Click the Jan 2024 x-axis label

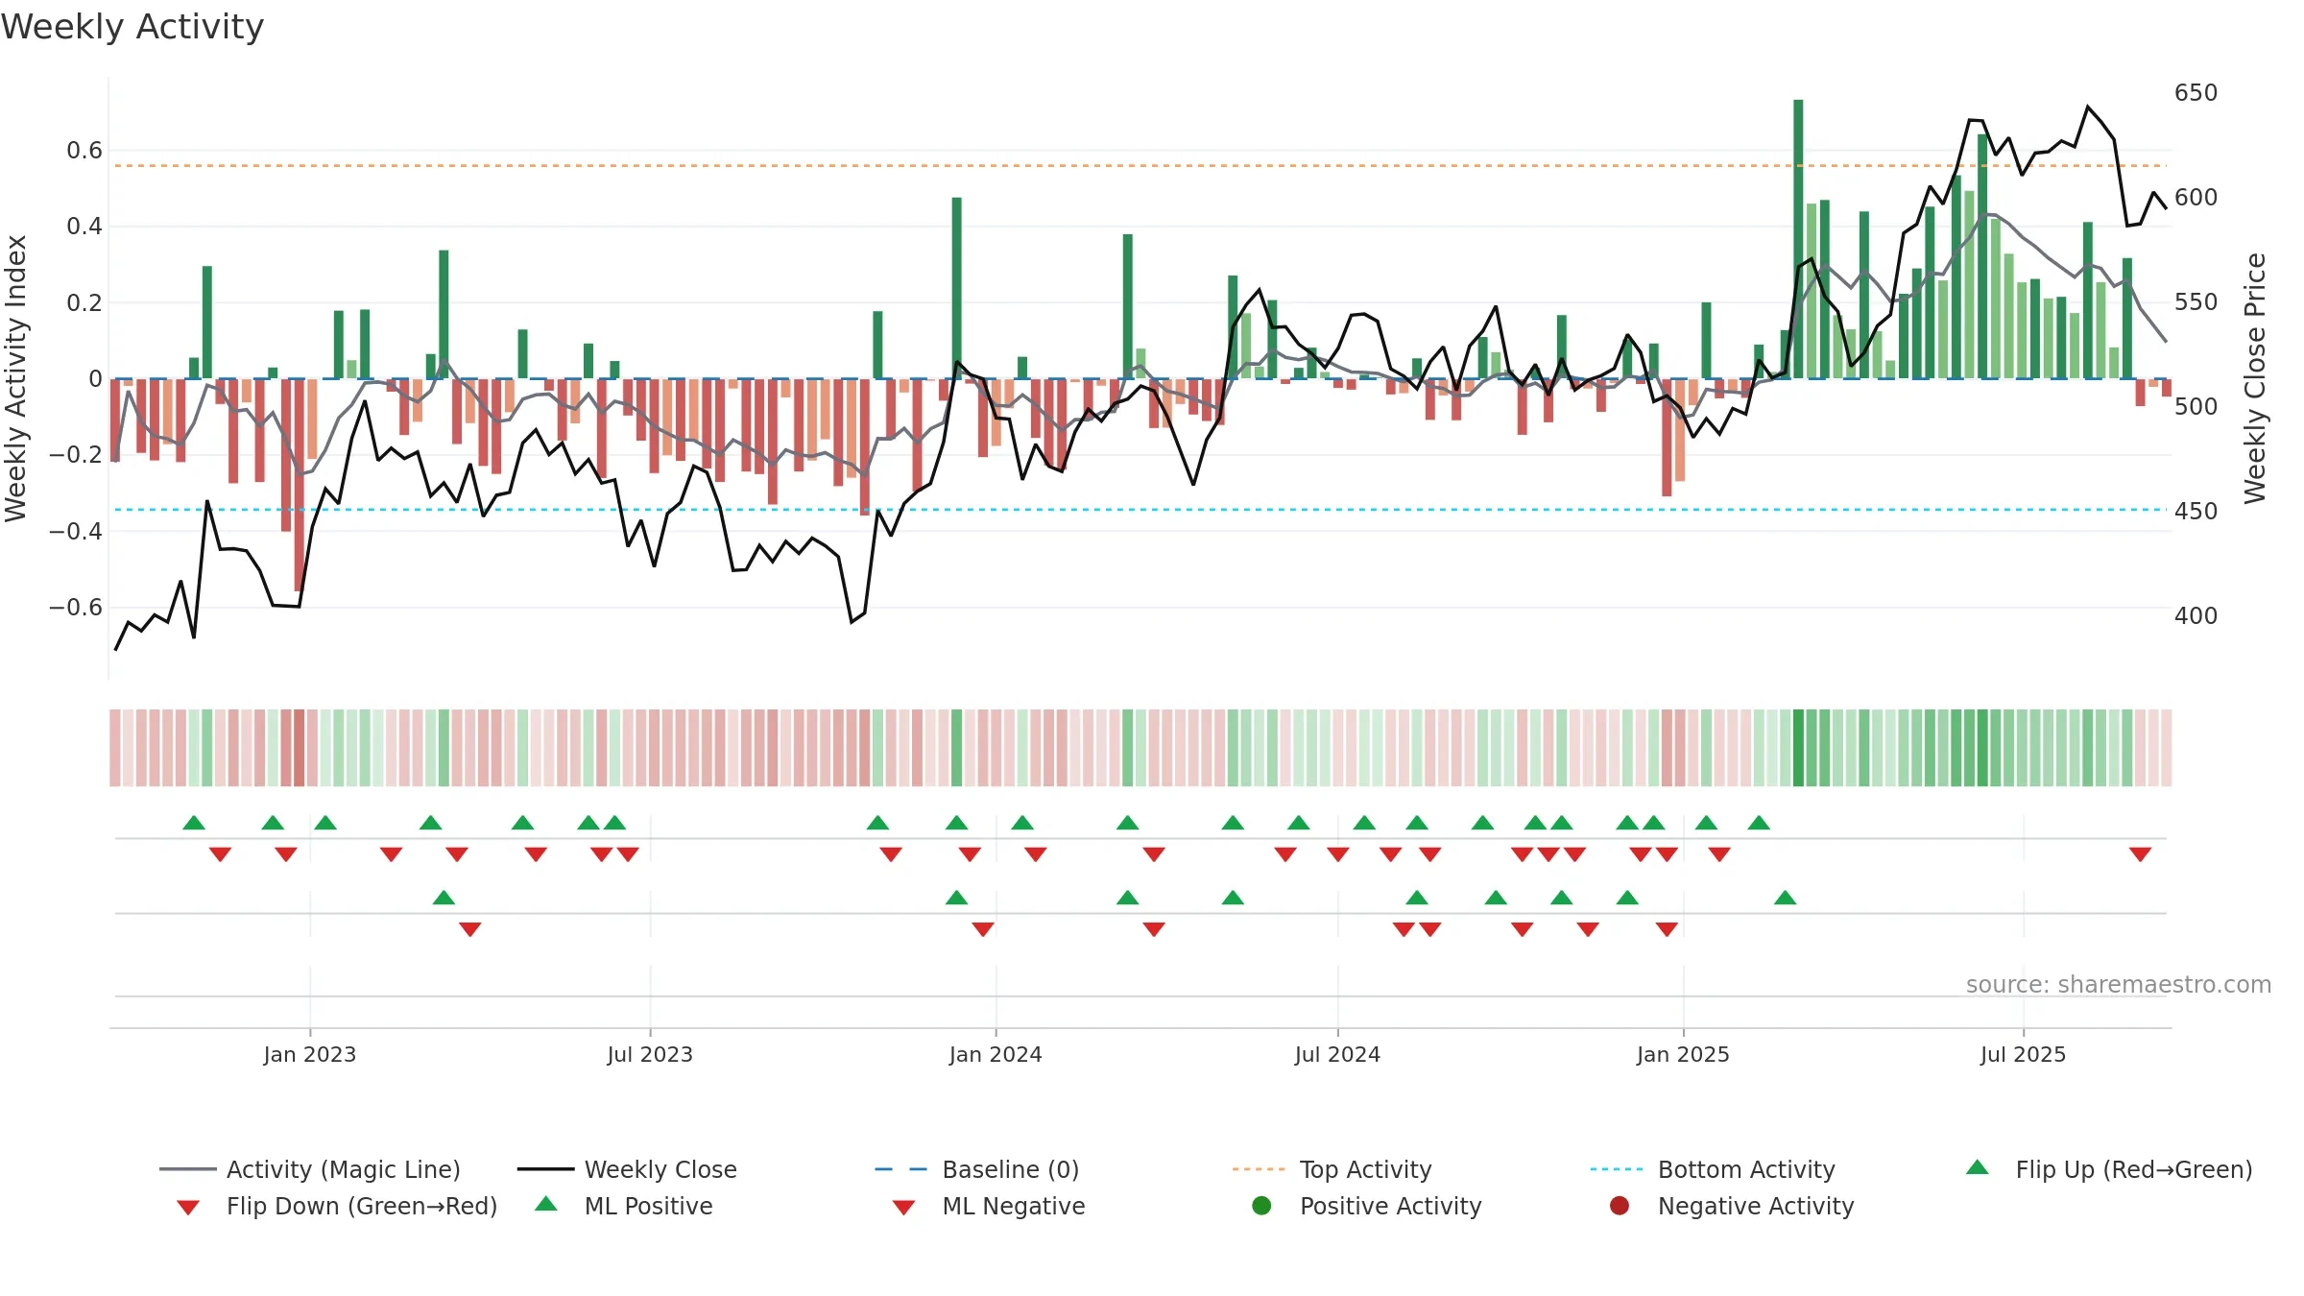pos(996,1055)
